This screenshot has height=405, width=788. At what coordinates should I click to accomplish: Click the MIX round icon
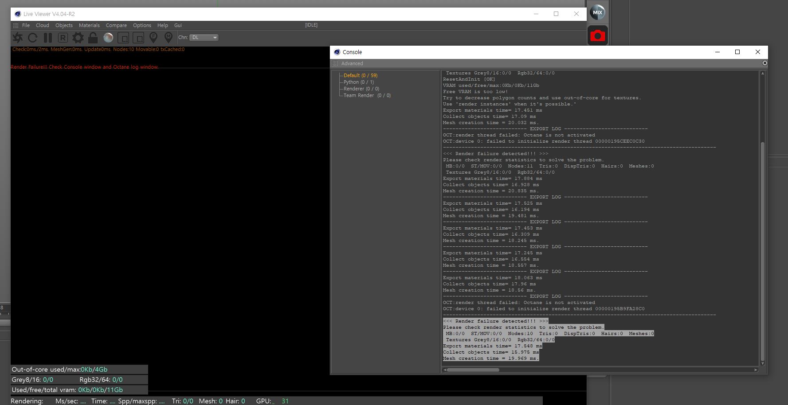(x=598, y=12)
